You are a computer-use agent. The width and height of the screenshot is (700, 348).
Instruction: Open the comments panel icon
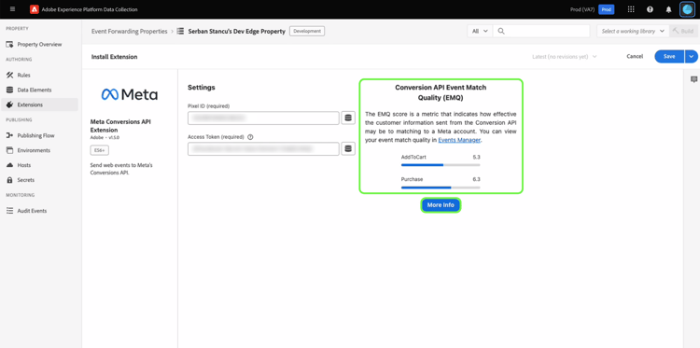(693, 79)
